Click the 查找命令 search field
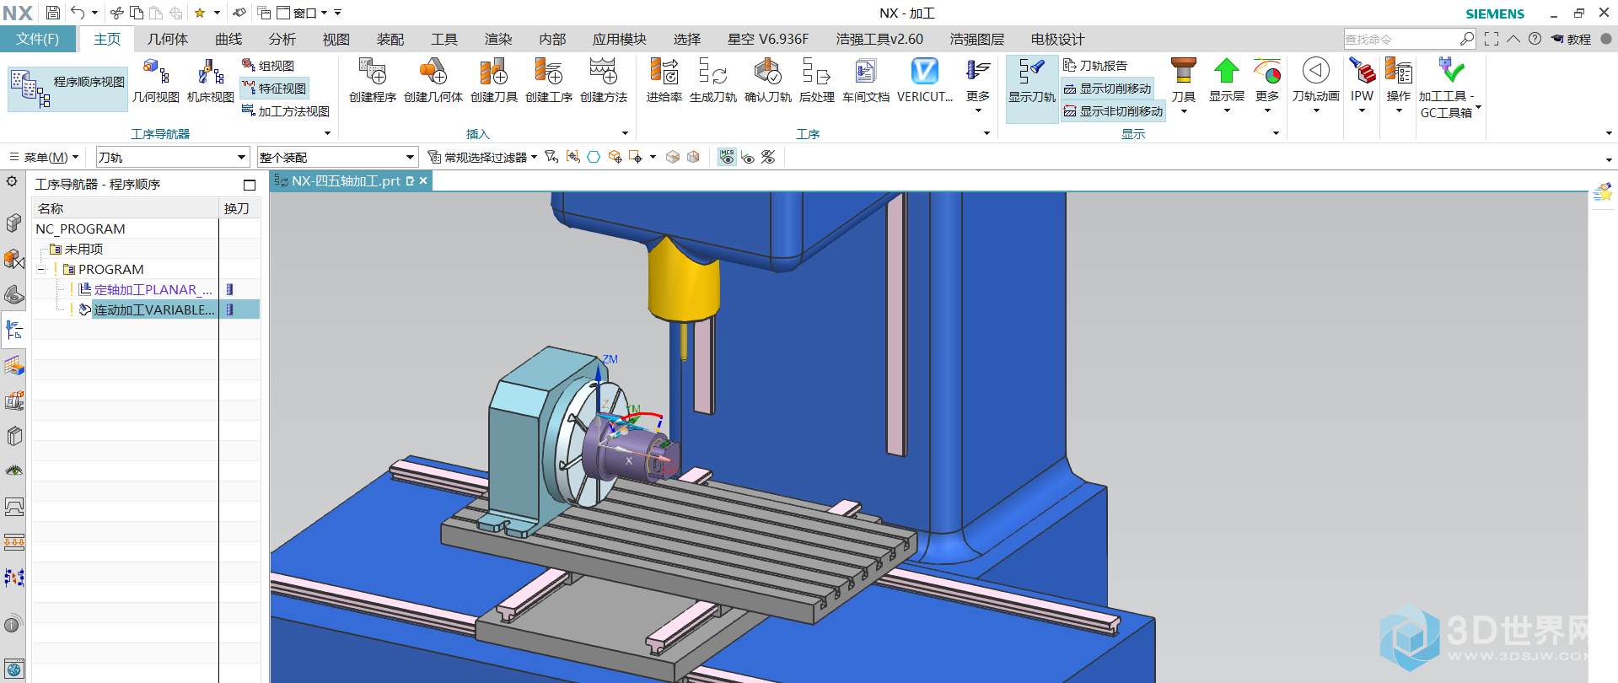1618x683 pixels. coord(1403,39)
